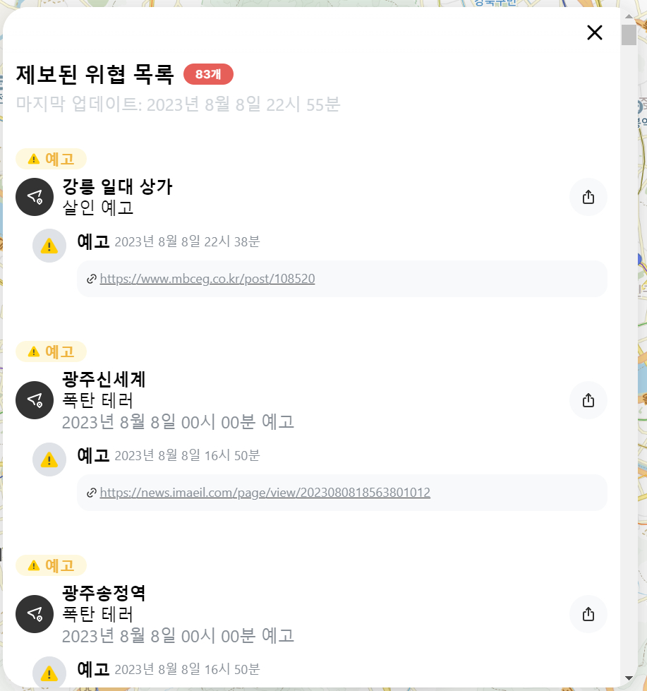Click the 83개 count badge
The height and width of the screenshot is (691, 647).
point(208,74)
